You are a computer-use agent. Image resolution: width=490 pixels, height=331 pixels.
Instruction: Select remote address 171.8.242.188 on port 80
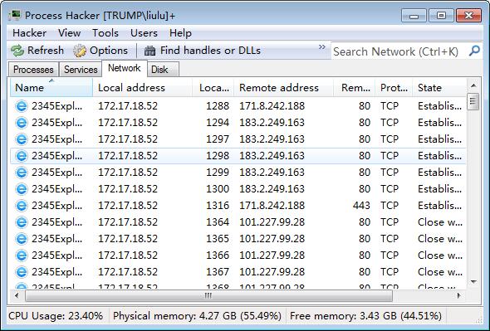coord(272,106)
